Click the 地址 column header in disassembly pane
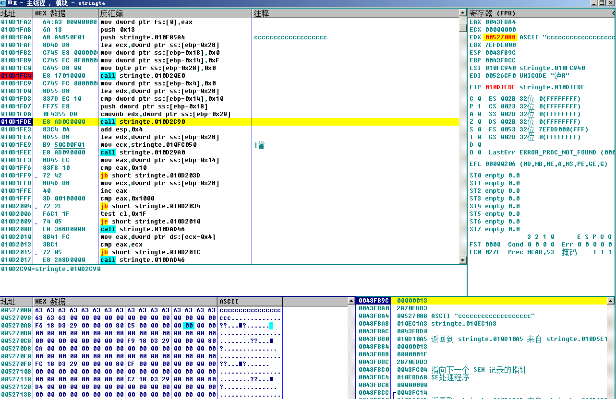Screen dimensions: 616x399 click(17, 13)
